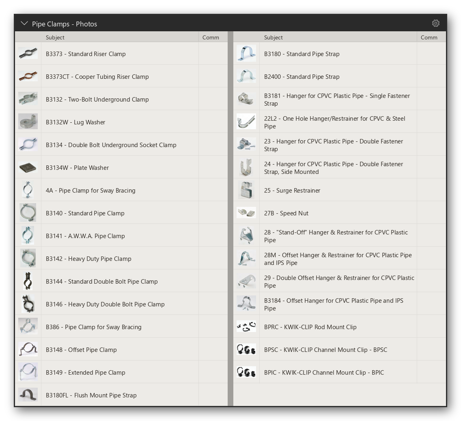Image resolution: width=461 pixels, height=421 pixels.
Task: Click the left list Comm column header
Action: [213, 37]
